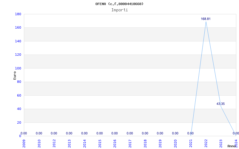This screenshot has width=239, height=149.
Task: Click the Anno x-axis label
Action: coord(232,146)
